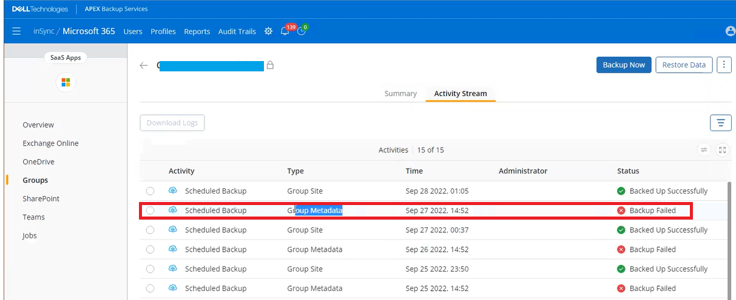This screenshot has width=736, height=300.
Task: Select radio for Sep 28 2022 backup
Action: [x=150, y=191]
